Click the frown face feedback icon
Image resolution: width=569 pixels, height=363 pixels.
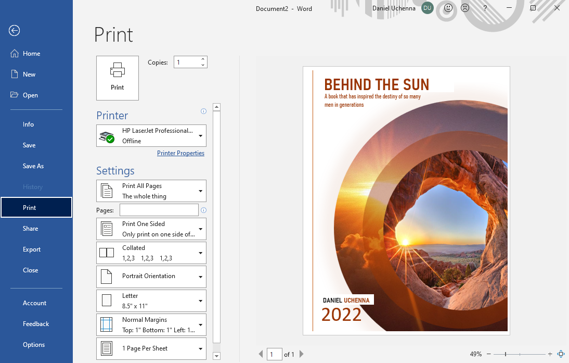pos(464,8)
